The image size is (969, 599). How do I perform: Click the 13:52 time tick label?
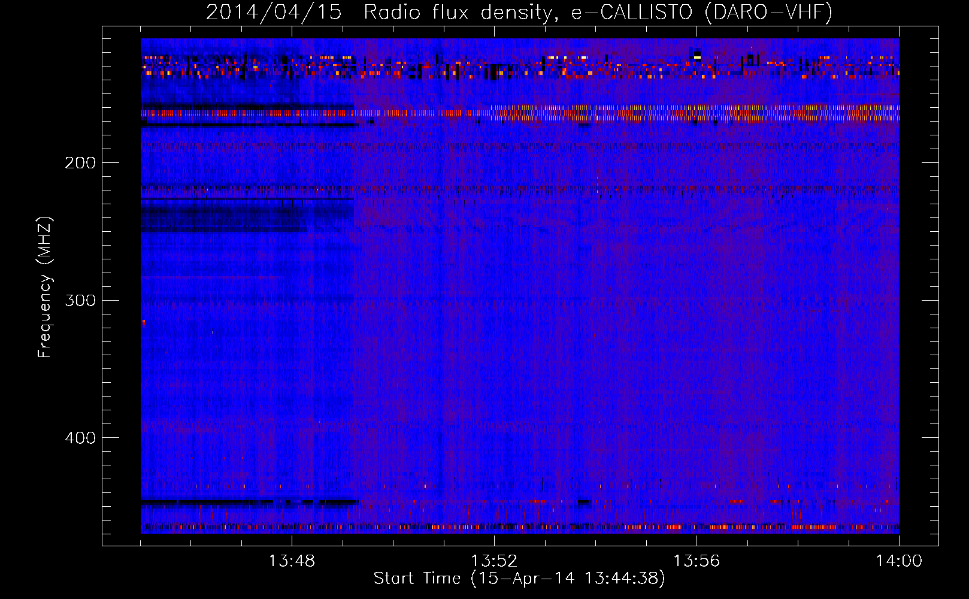(494, 561)
